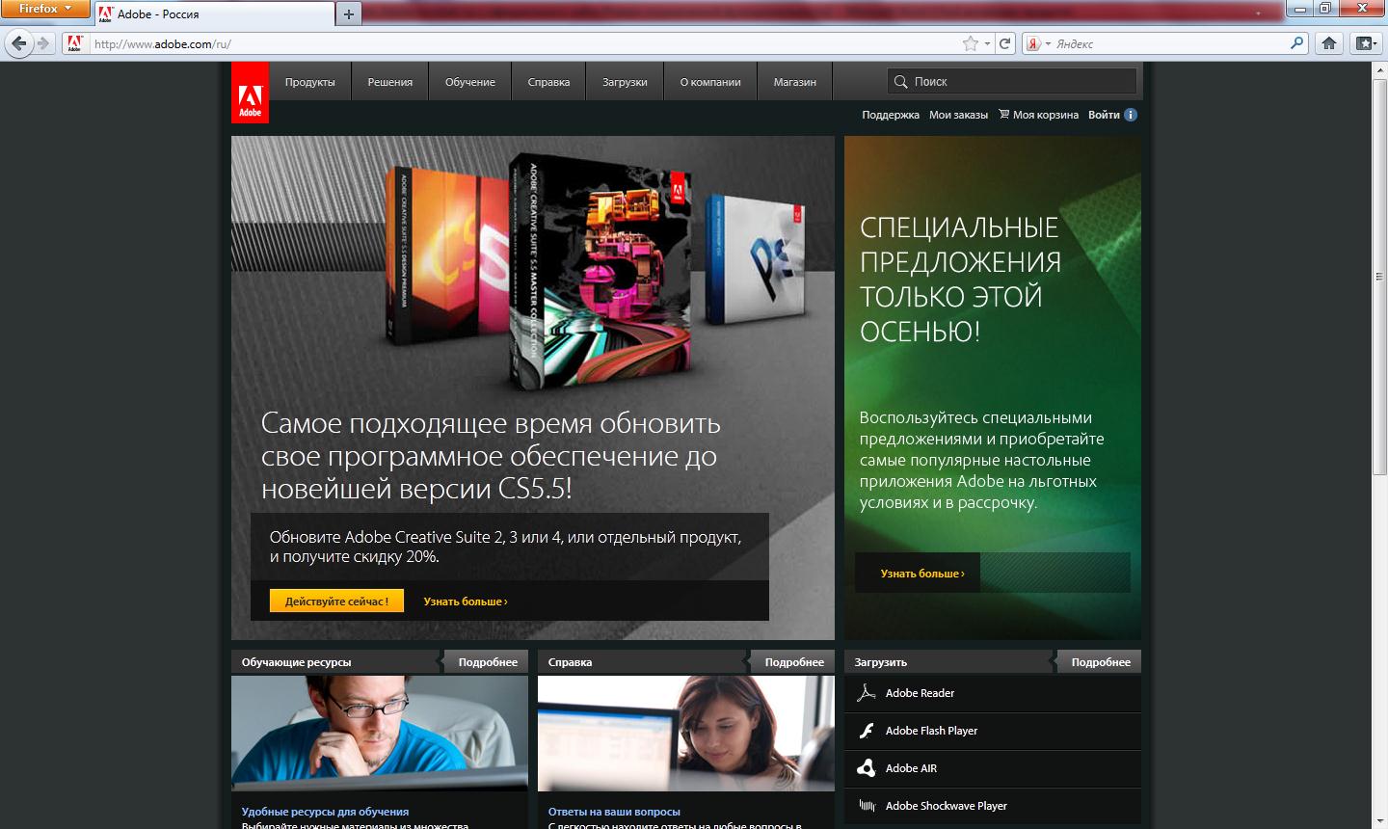The height and width of the screenshot is (829, 1388).
Task: Click the vertical scrollbar up arrow
Action: coord(1379,71)
